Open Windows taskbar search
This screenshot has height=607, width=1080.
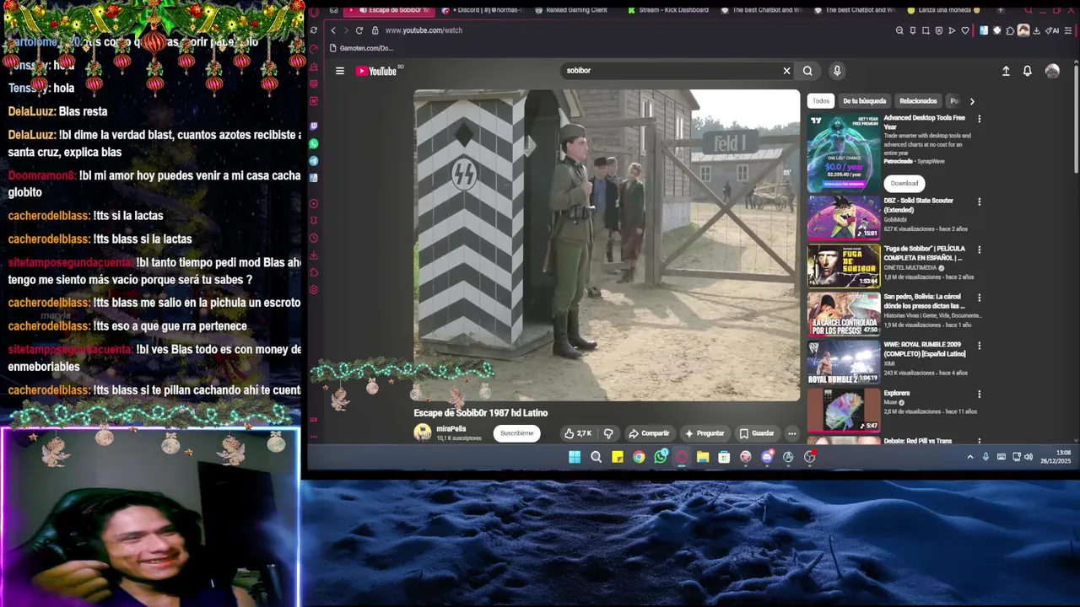point(597,457)
